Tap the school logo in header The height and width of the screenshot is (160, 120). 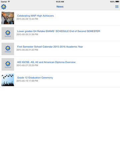coord(4,7)
